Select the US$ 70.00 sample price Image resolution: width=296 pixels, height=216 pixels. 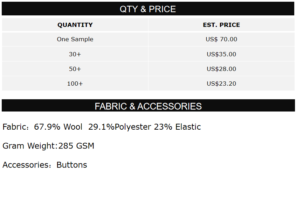(x=221, y=39)
